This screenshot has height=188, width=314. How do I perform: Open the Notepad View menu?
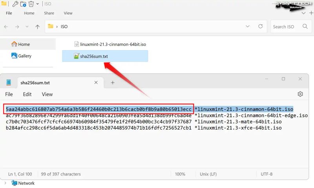(47, 94)
